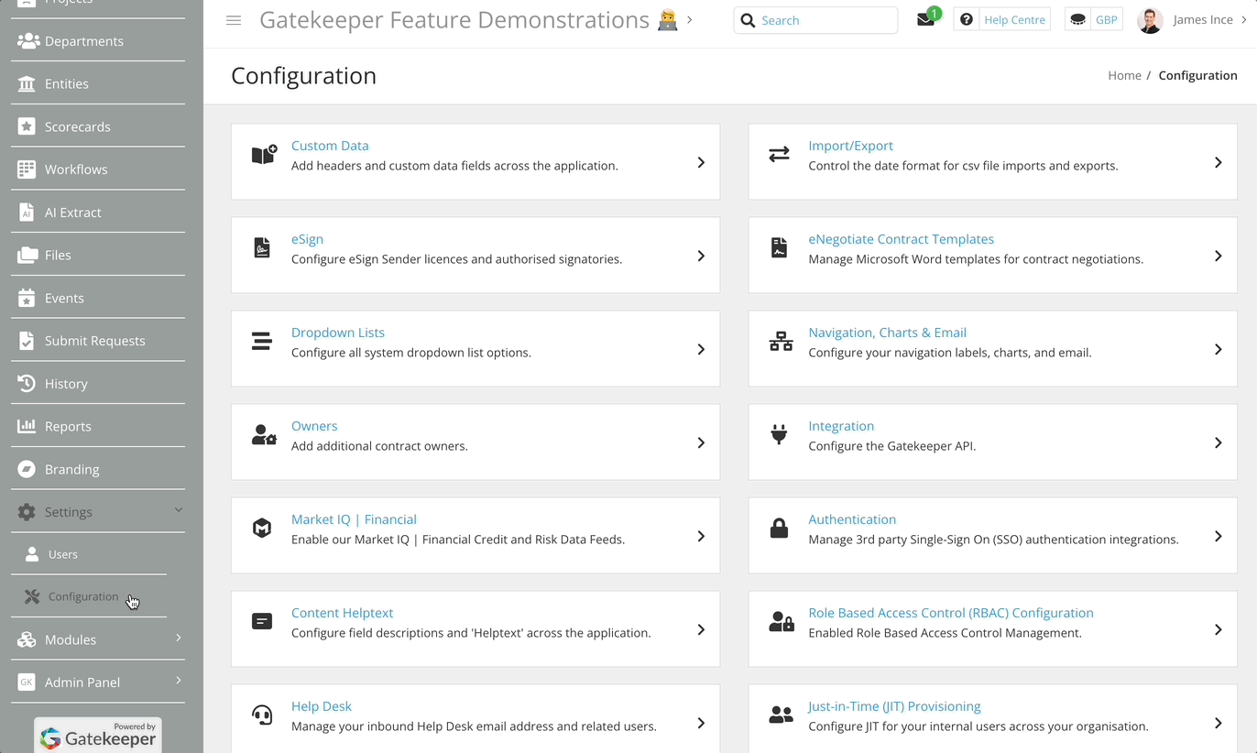Click the currency coins icon
This screenshot has width=1257, height=753.
1078,20
